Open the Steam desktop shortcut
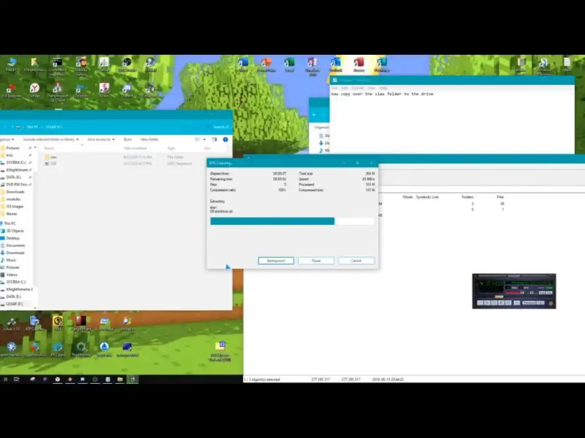The image size is (585, 438). tap(150, 64)
